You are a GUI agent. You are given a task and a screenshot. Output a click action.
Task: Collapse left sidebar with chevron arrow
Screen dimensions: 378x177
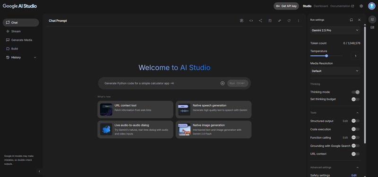[x=39, y=171]
